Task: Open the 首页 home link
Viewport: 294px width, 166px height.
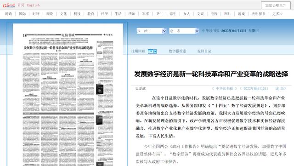Action: coord(21,5)
